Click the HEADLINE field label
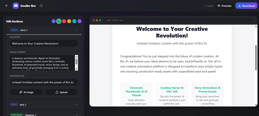Image resolution: width=259 pixels, height=116 pixels. [x=15, y=37]
